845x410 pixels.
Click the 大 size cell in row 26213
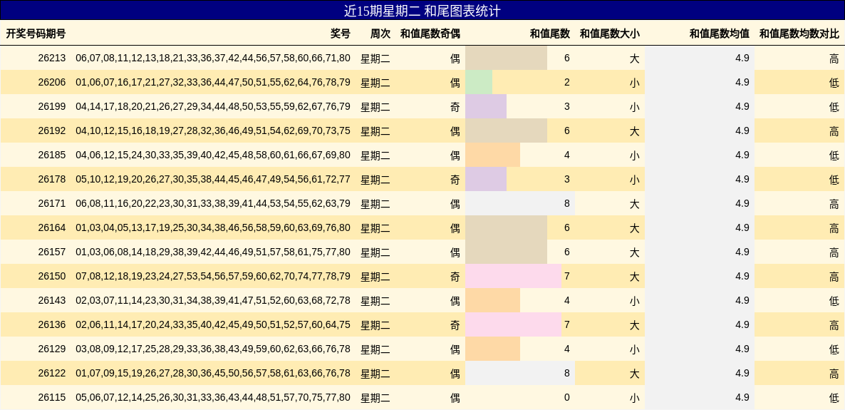(x=635, y=58)
